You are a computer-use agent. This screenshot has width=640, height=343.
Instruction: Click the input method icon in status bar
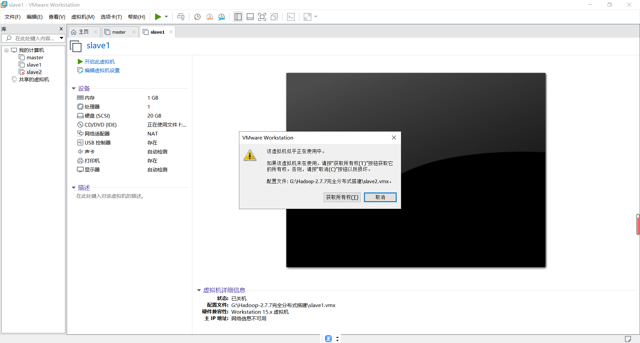point(328,339)
